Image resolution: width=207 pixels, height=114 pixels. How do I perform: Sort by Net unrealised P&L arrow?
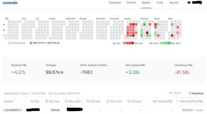(177, 101)
